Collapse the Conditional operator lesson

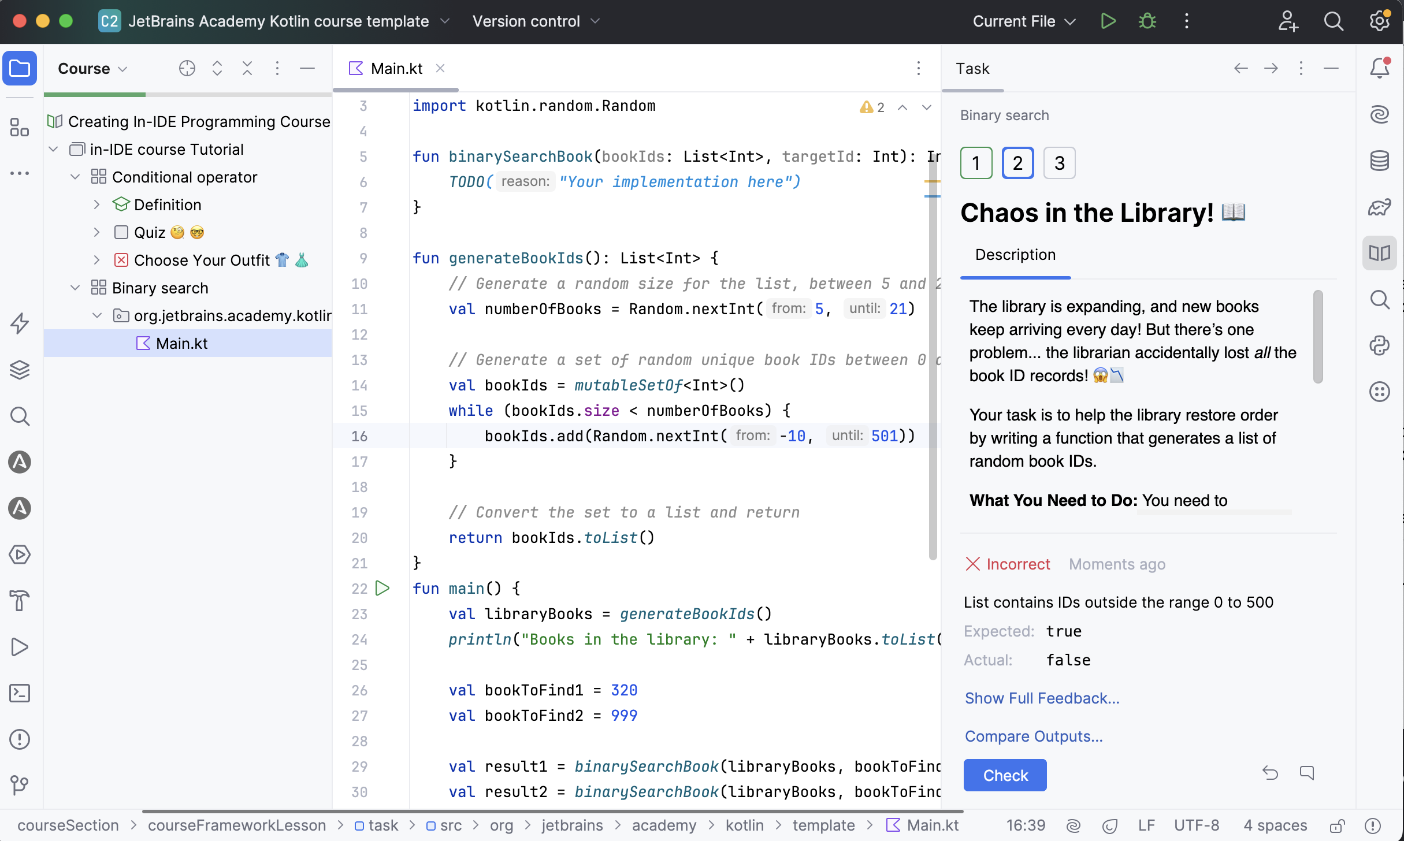(75, 177)
